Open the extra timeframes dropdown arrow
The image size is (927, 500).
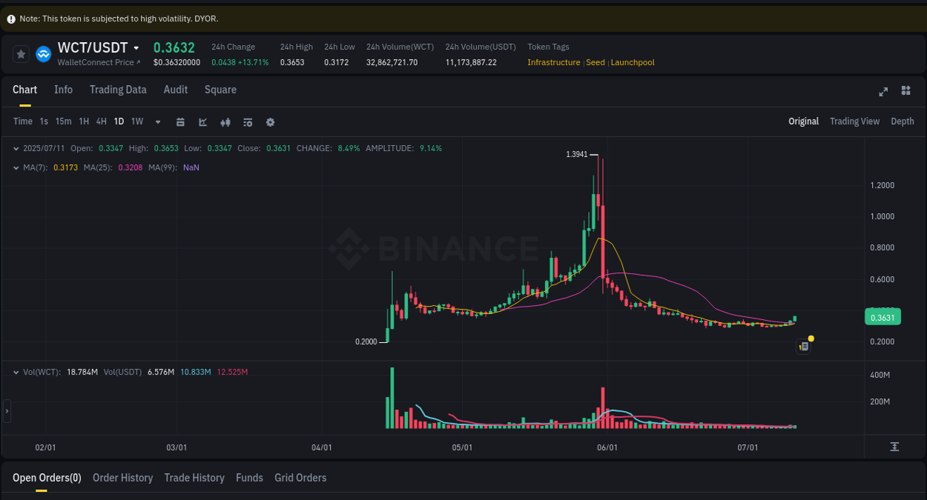point(157,121)
